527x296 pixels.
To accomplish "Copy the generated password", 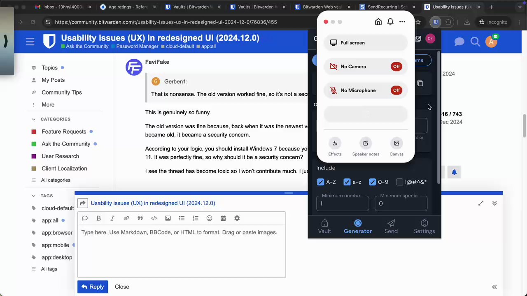I will coord(420,83).
